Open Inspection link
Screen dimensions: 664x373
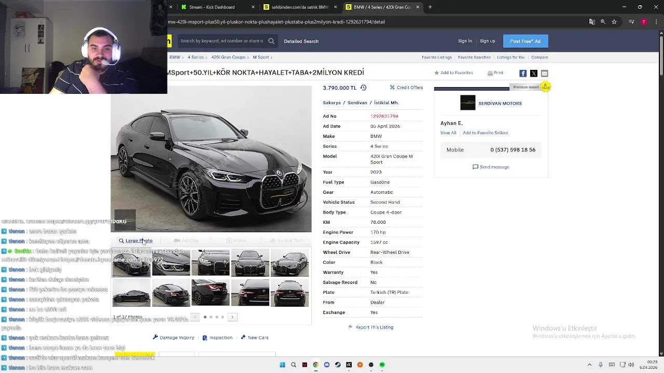click(217, 338)
